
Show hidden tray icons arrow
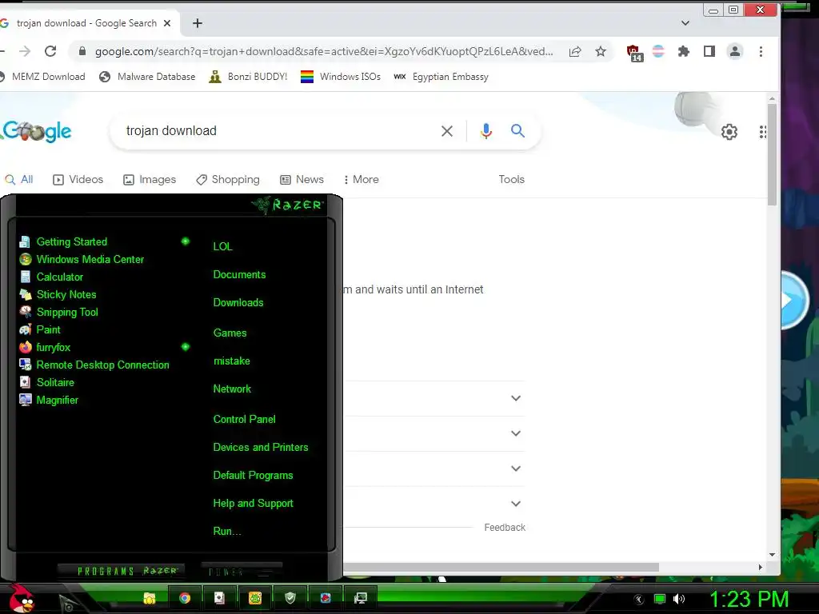pyautogui.click(x=639, y=600)
